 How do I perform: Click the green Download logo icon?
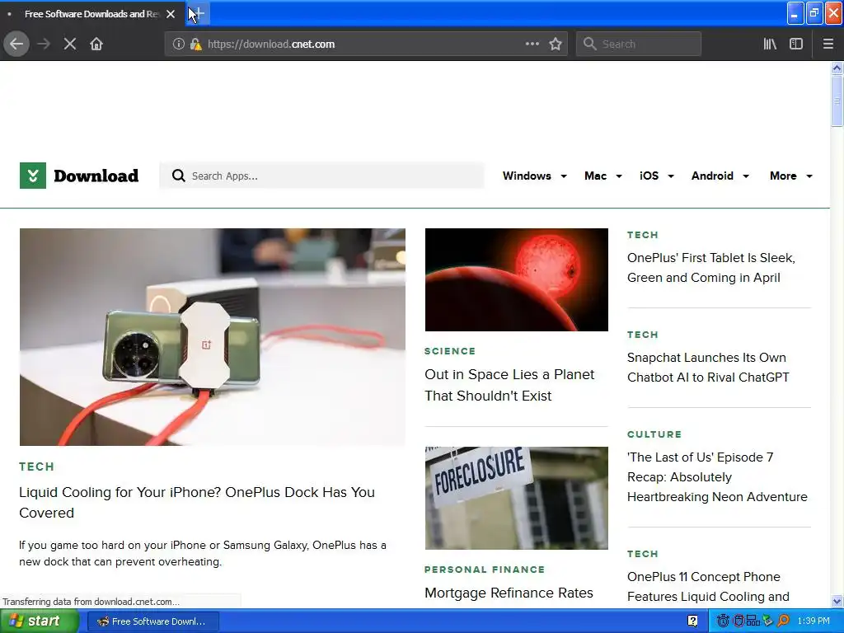click(x=33, y=176)
